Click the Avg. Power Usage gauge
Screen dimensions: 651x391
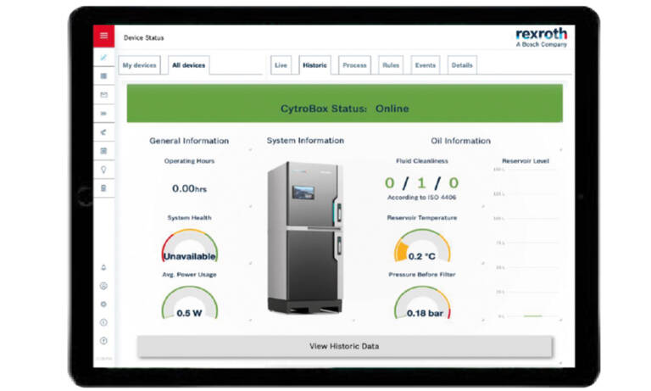pos(190,304)
